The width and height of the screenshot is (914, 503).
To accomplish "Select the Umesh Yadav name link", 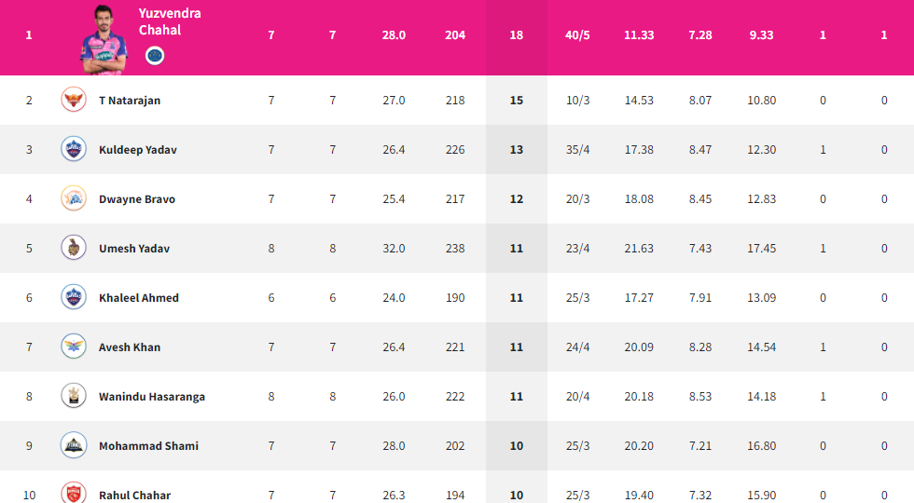I will coord(134,249).
